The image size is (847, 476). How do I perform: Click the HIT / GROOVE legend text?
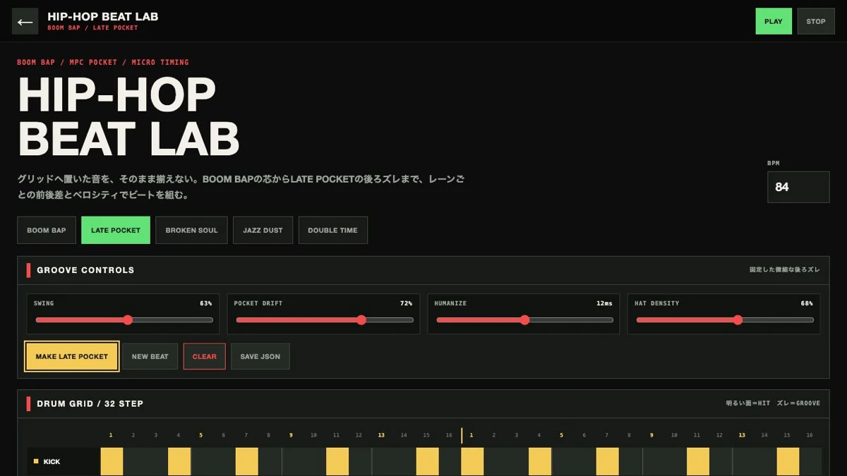(x=773, y=403)
